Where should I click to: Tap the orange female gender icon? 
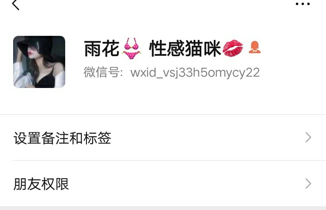254,47
